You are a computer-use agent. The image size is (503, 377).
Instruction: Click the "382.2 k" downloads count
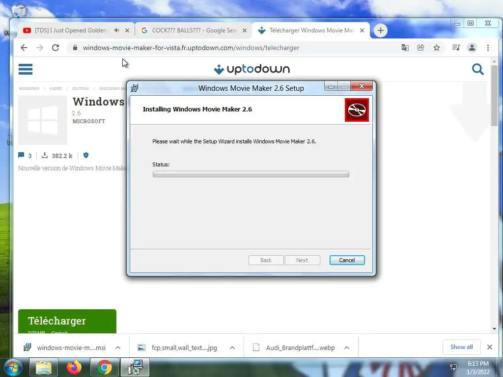point(62,156)
